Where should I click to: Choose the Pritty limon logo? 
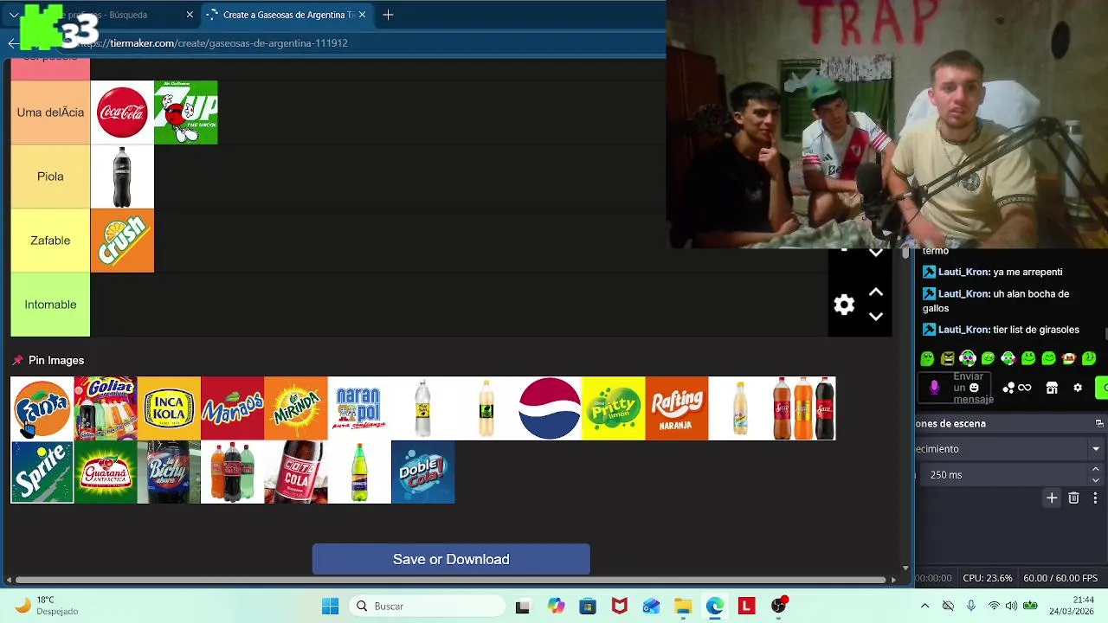(613, 408)
